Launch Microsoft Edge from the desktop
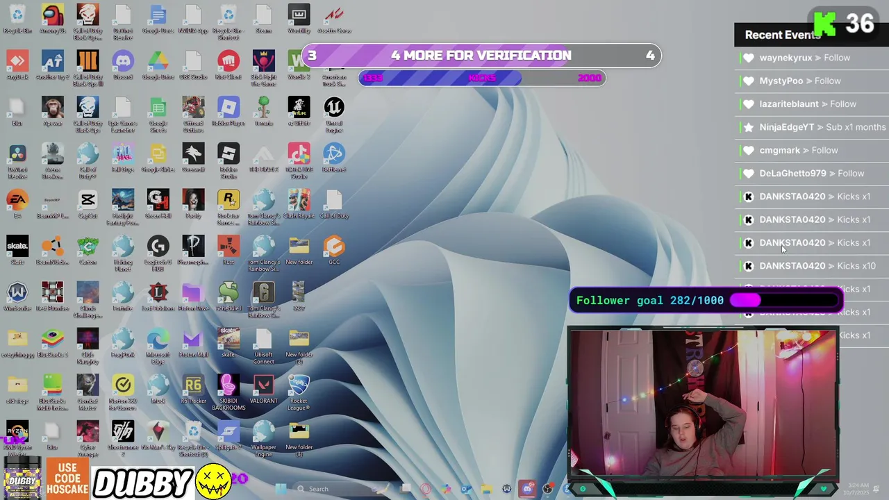This screenshot has height=500, width=889. click(158, 347)
